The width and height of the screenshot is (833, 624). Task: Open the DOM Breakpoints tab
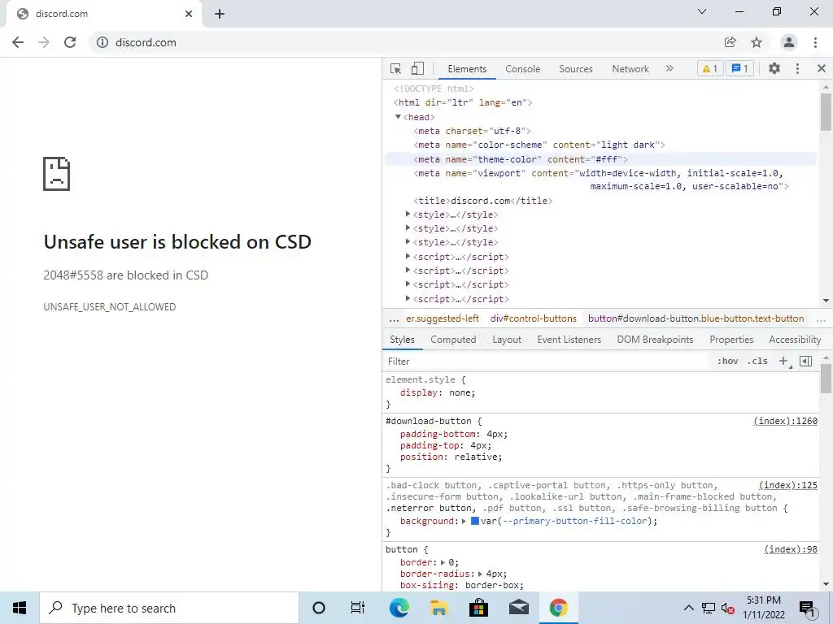(x=655, y=340)
